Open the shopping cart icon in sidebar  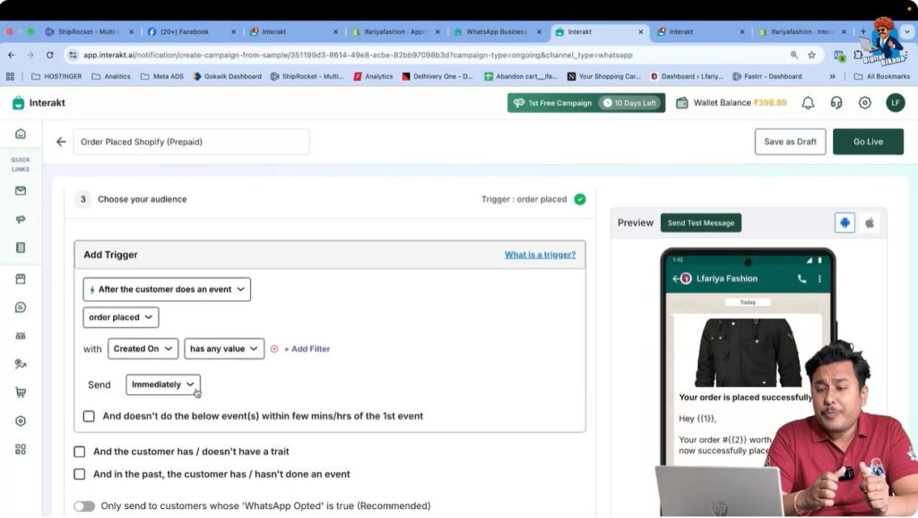[x=21, y=392]
